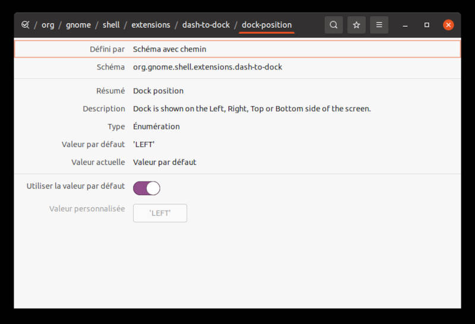Close the window with the orange button

[x=448, y=25]
